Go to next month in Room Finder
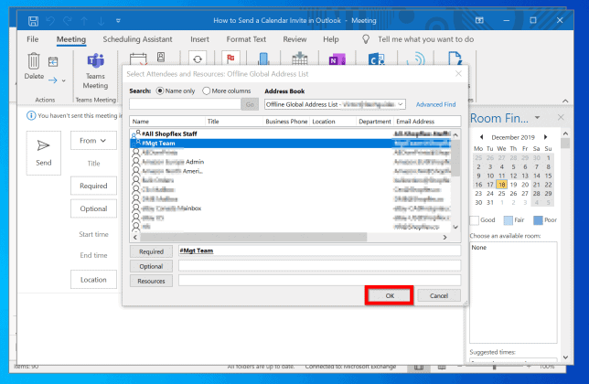Image resolution: width=589 pixels, height=384 pixels. coord(546,137)
